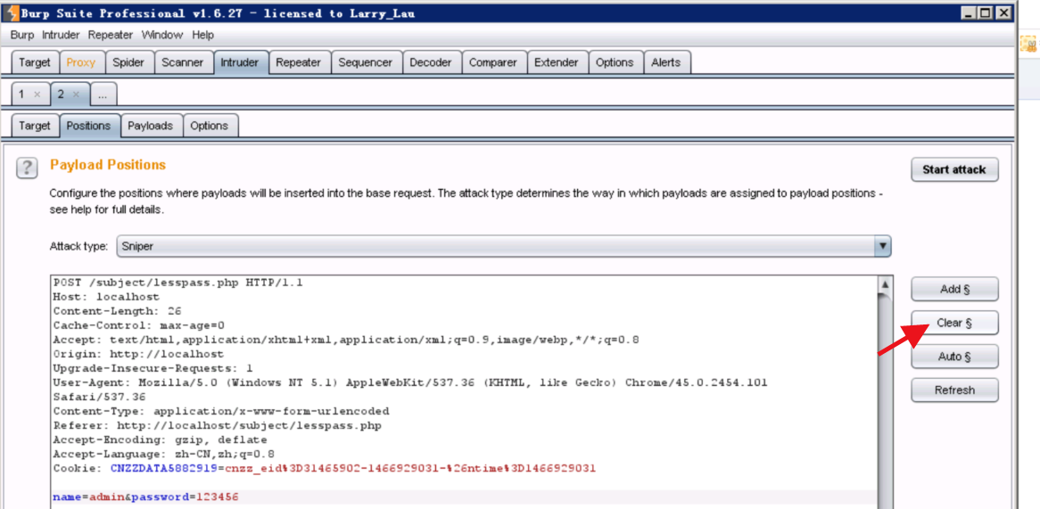Image resolution: width=1040 pixels, height=509 pixels.
Task: Click the Payload Positions help question-mark icon
Action: (27, 168)
